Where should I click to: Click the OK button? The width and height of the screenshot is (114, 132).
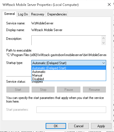pyautogui.click(x=56, y=126)
